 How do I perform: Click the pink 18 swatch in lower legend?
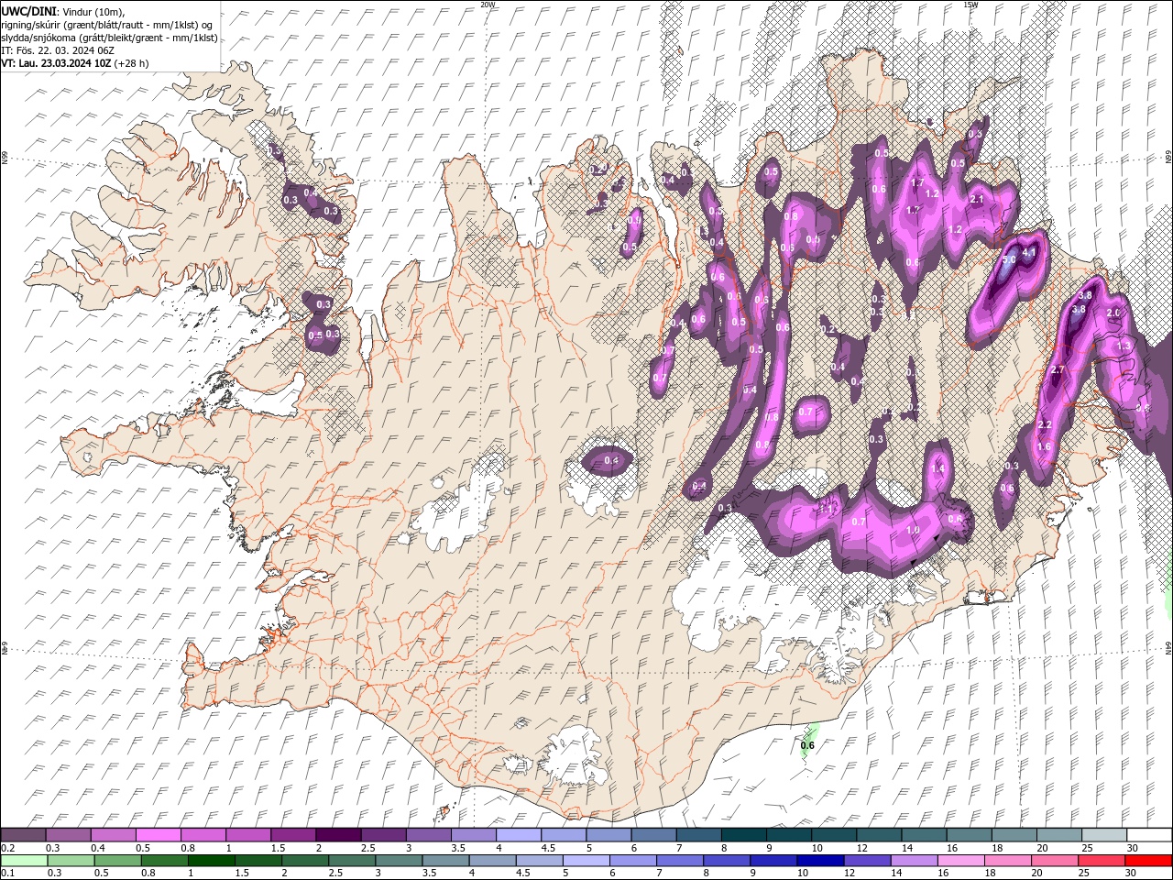click(x=1007, y=861)
